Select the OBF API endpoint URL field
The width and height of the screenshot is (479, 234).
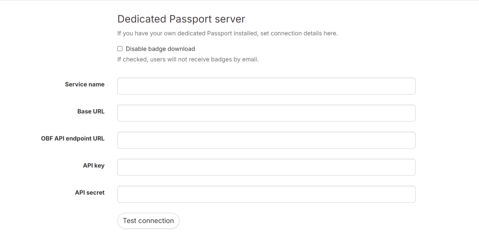(266, 140)
